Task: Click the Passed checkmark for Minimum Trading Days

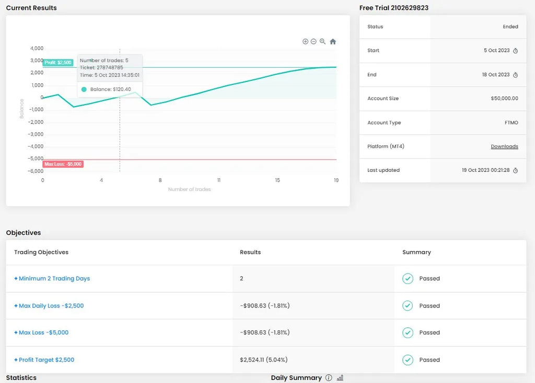Action: tap(408, 279)
